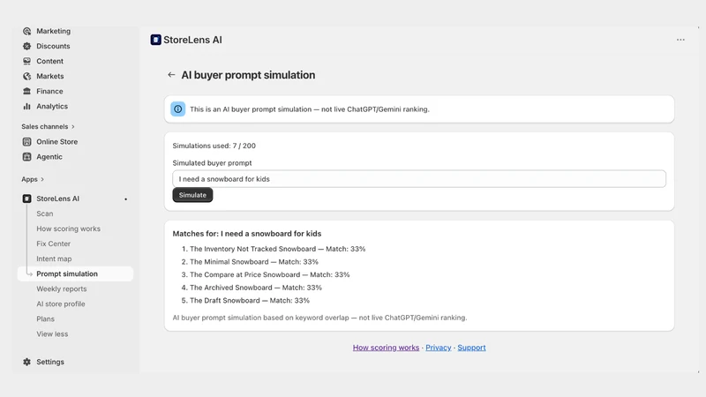Click the Online Store icon
The width and height of the screenshot is (706, 397).
[x=27, y=142]
